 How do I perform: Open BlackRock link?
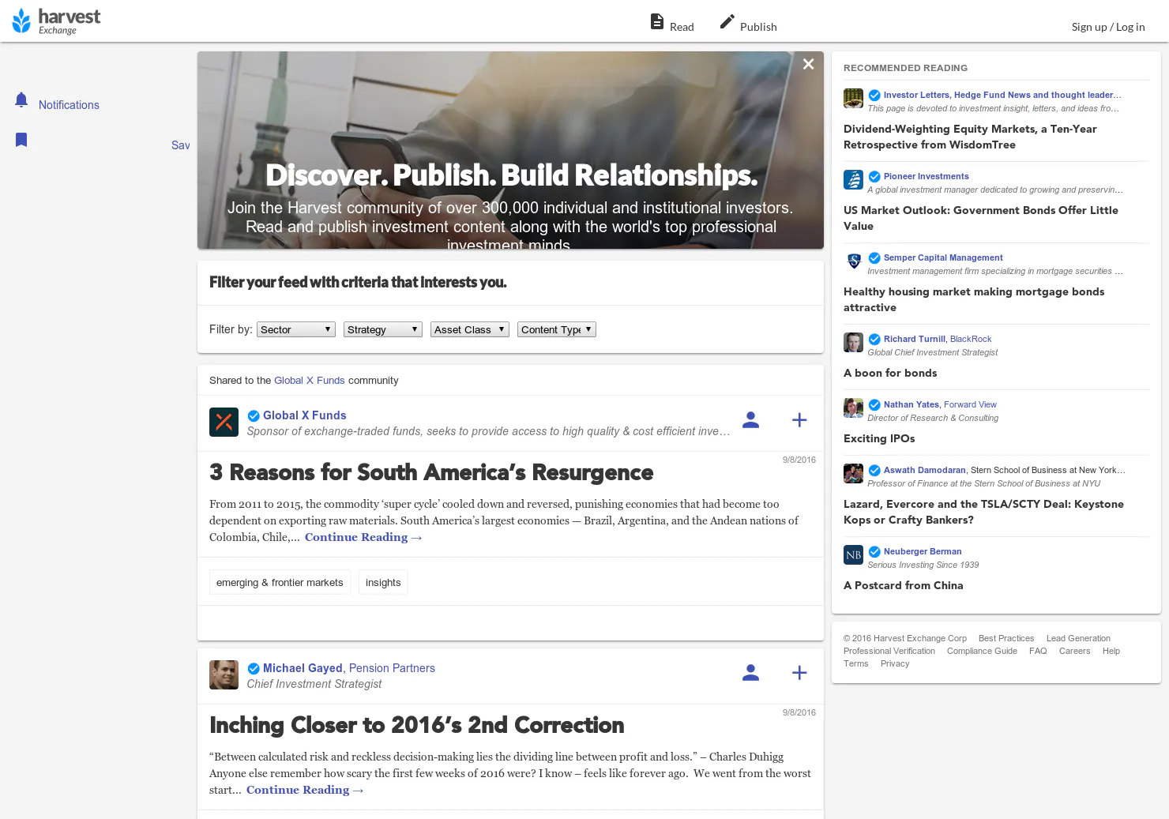point(971,339)
